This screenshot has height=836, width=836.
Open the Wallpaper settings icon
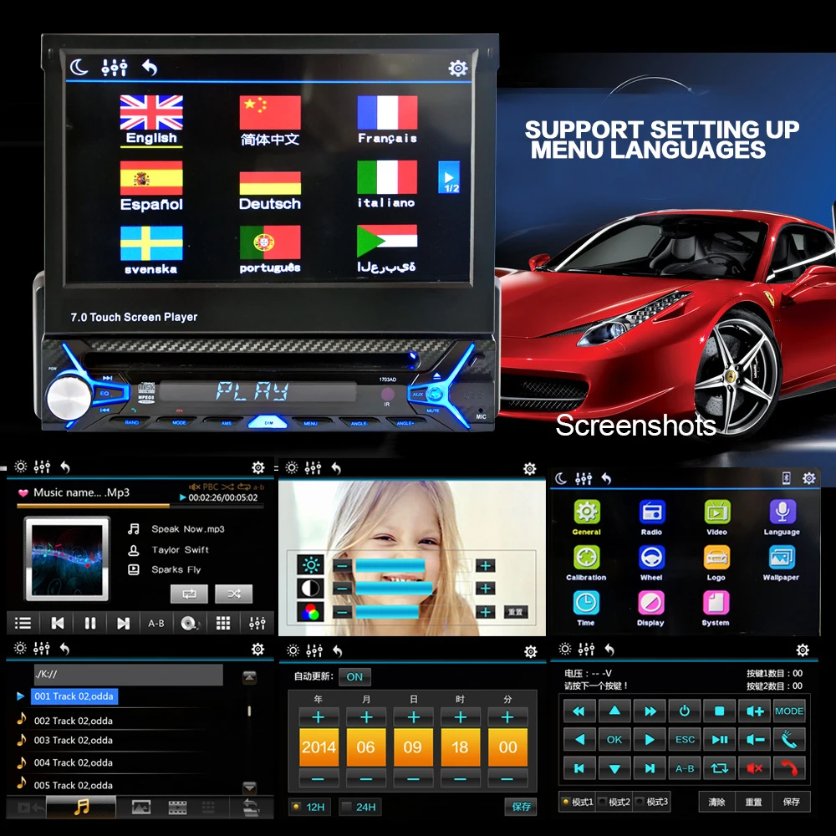pos(782,558)
